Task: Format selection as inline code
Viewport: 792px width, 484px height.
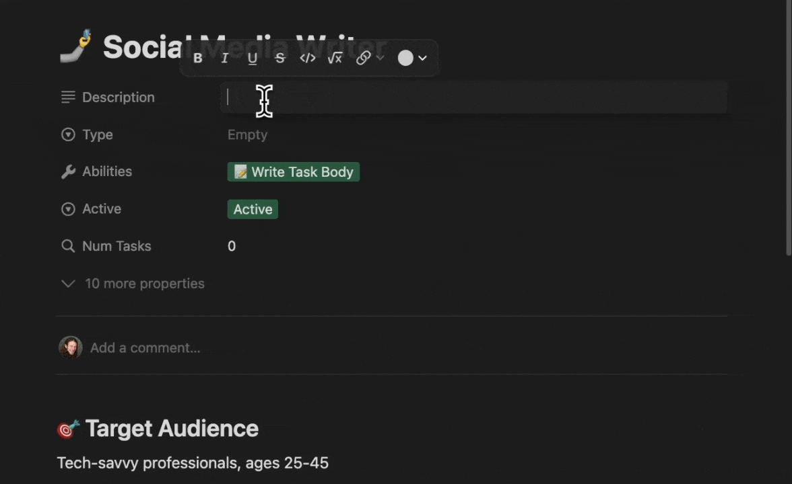Action: pos(307,58)
